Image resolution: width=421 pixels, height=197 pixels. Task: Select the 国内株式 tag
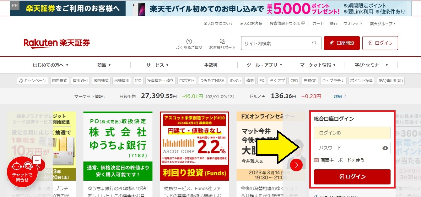click(x=60, y=81)
